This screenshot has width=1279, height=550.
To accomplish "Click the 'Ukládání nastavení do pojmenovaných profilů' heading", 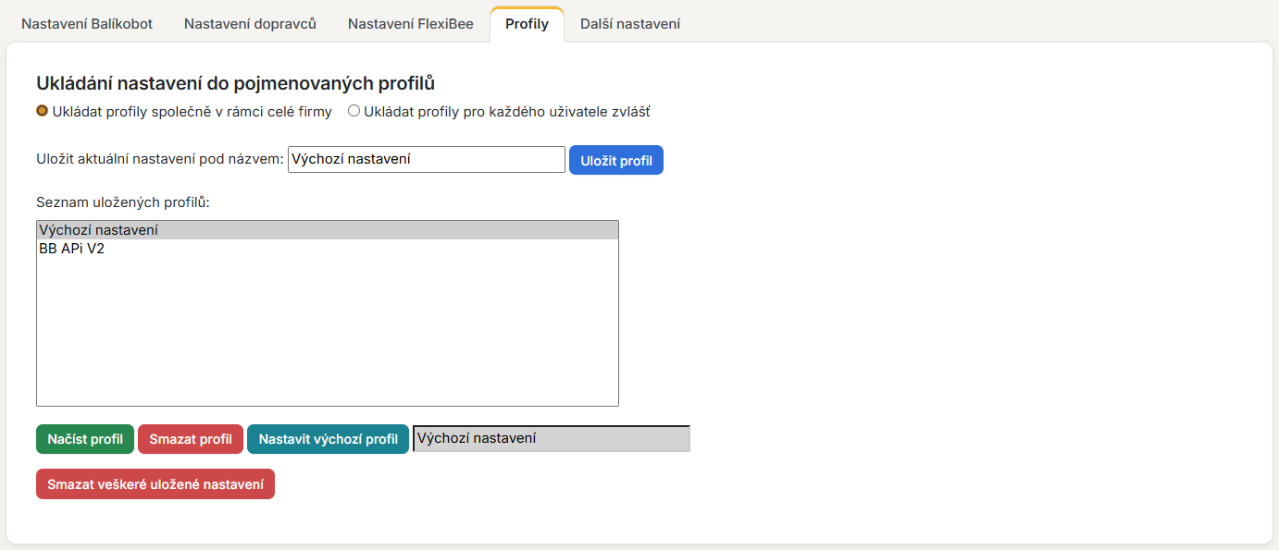I will 236,83.
